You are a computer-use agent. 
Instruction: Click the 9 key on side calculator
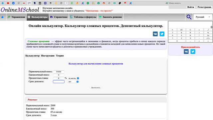pos(190,33)
